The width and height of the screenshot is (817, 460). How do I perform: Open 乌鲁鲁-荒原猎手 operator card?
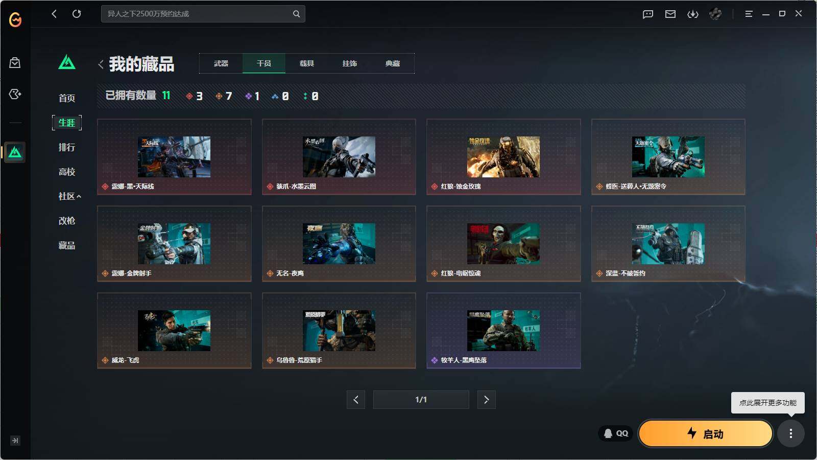[339, 331]
